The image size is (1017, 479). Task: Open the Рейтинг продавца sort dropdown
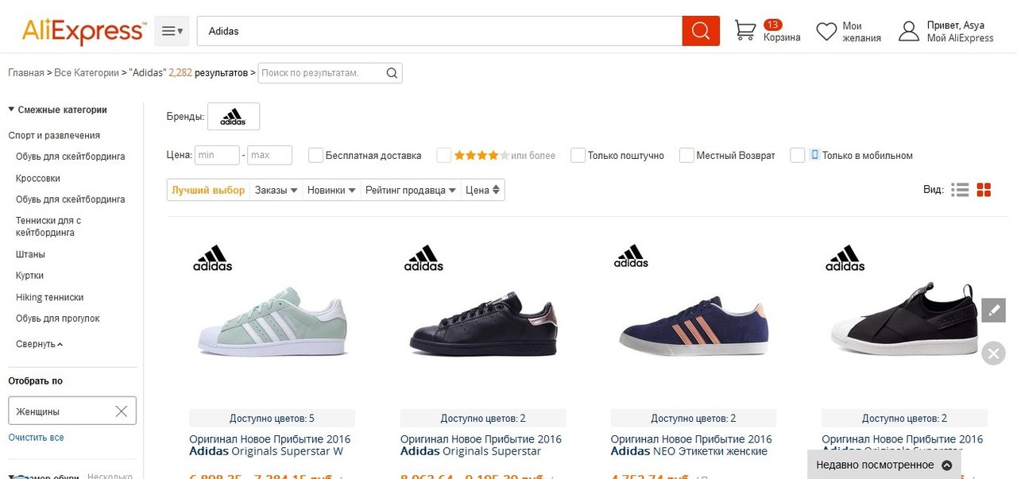[x=411, y=190]
